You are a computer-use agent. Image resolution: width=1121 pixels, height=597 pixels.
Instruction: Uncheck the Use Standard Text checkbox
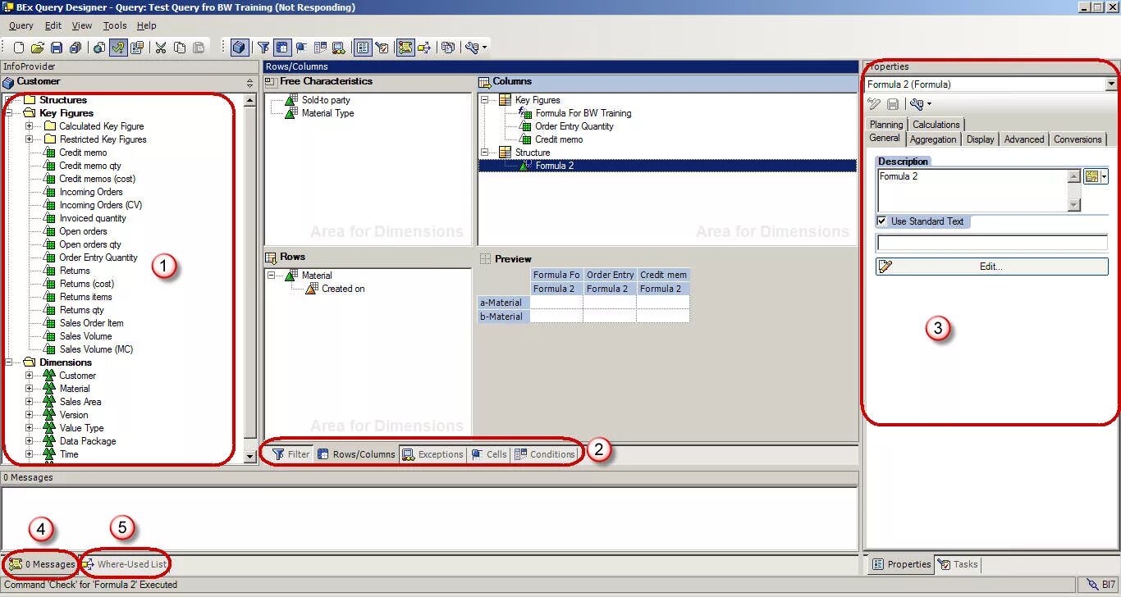tap(883, 221)
